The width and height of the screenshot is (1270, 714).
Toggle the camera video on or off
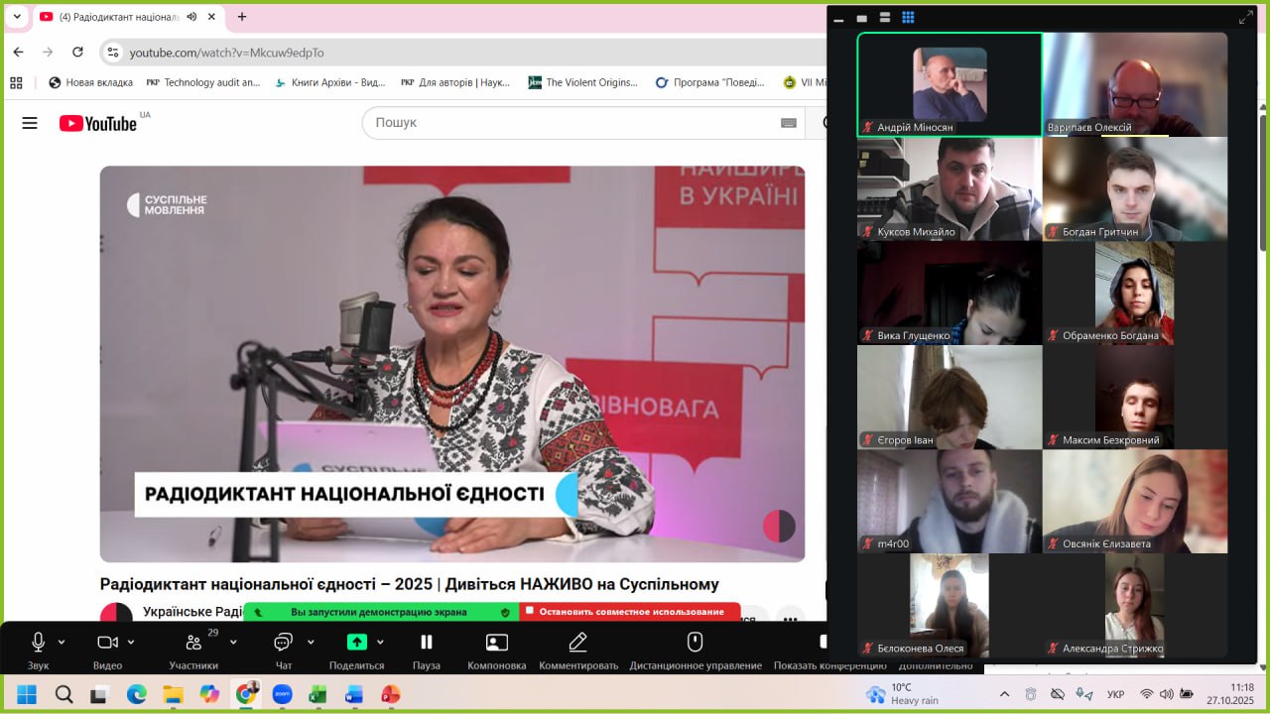tap(107, 642)
